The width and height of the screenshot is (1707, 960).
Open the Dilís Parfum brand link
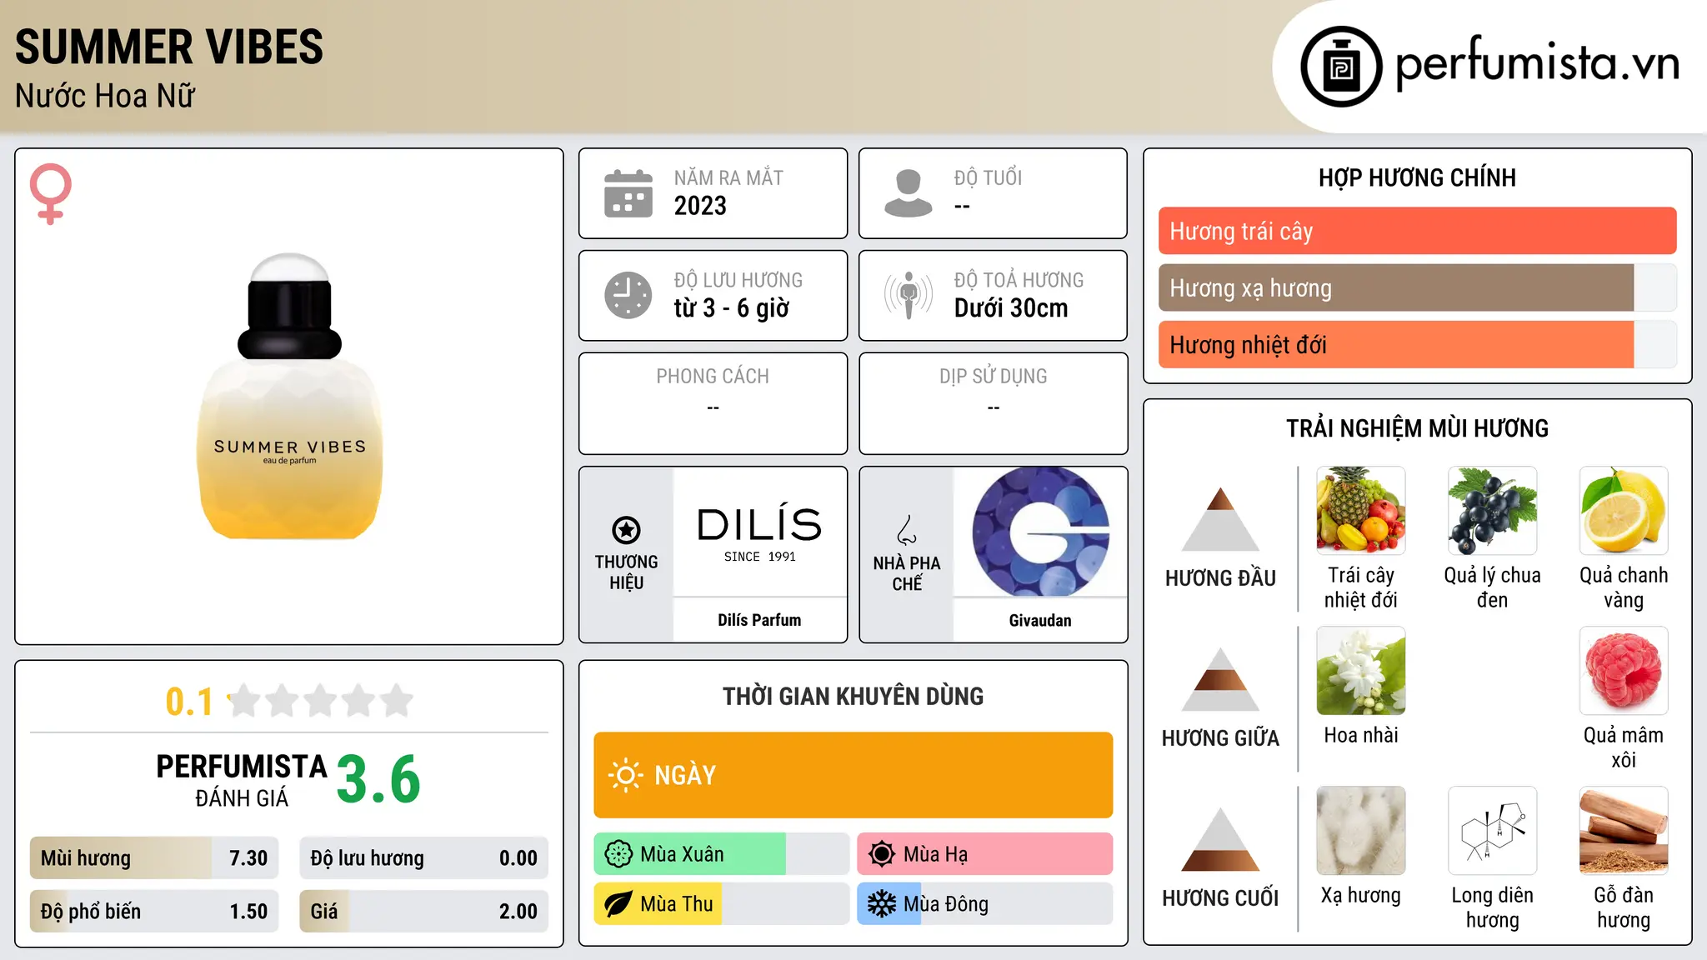[759, 620]
